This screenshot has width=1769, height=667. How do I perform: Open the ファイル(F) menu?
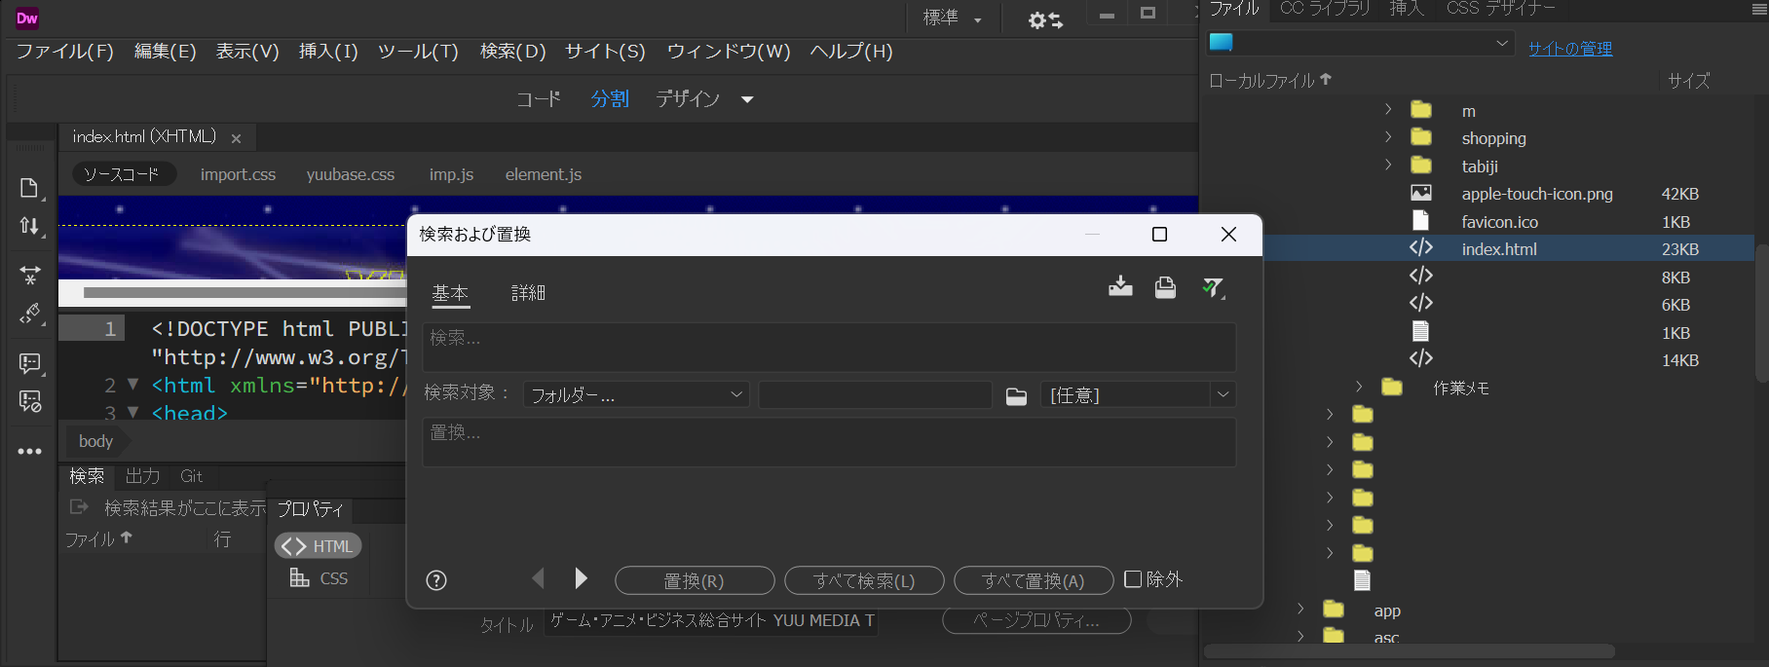click(64, 52)
